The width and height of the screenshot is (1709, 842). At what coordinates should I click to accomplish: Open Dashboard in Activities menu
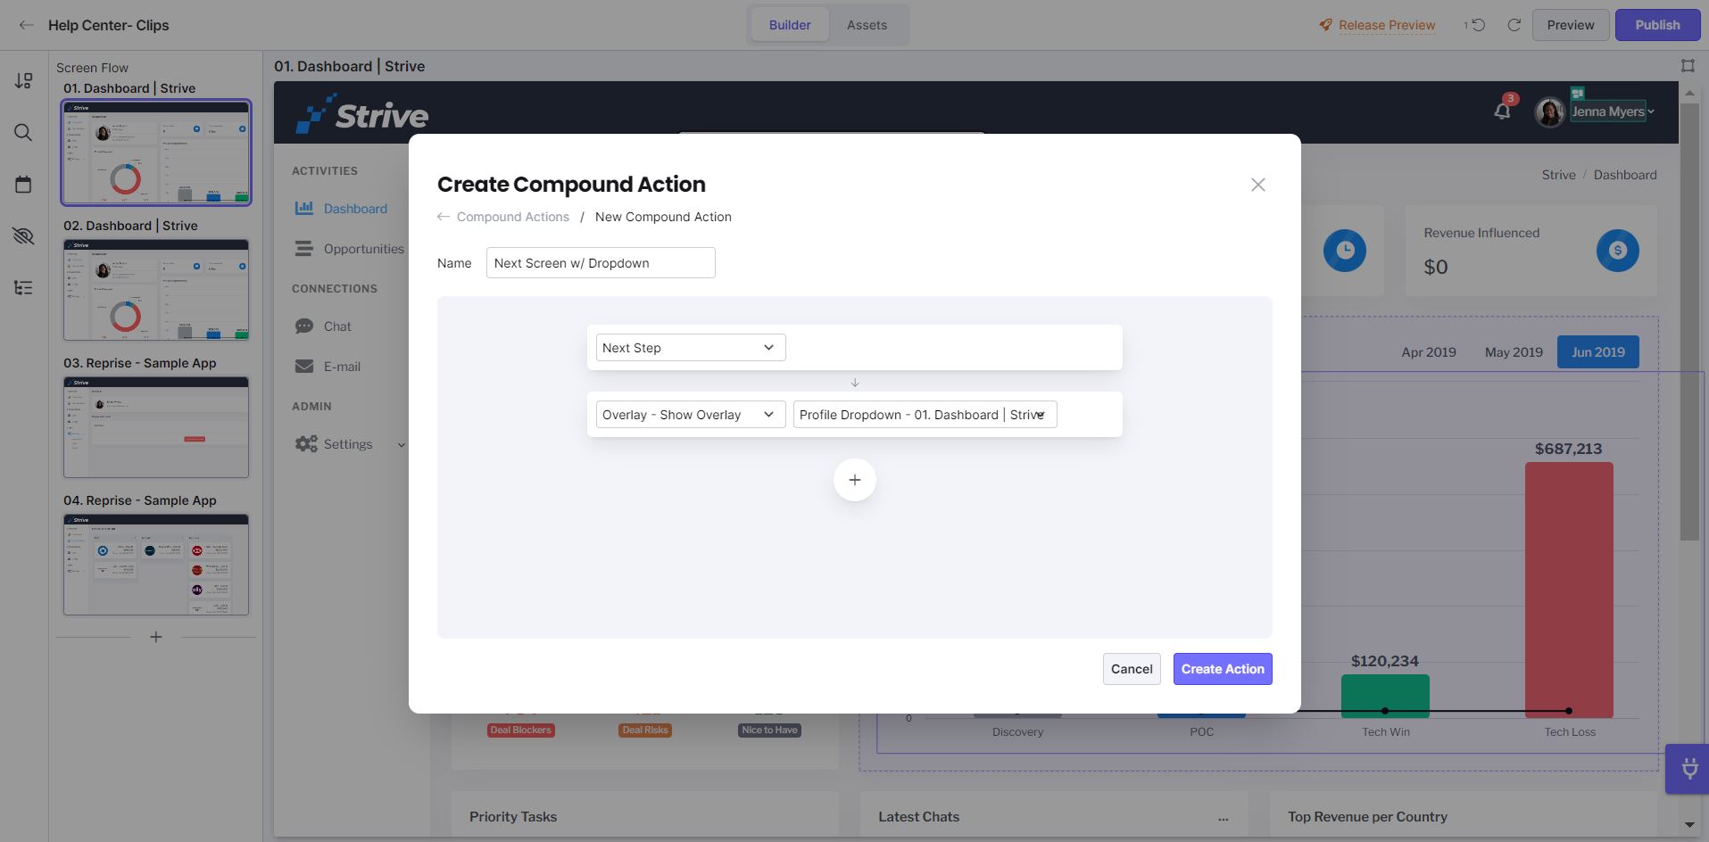355,208
